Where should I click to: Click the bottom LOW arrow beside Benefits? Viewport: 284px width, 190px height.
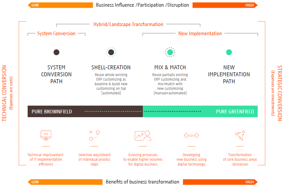(65, 182)
